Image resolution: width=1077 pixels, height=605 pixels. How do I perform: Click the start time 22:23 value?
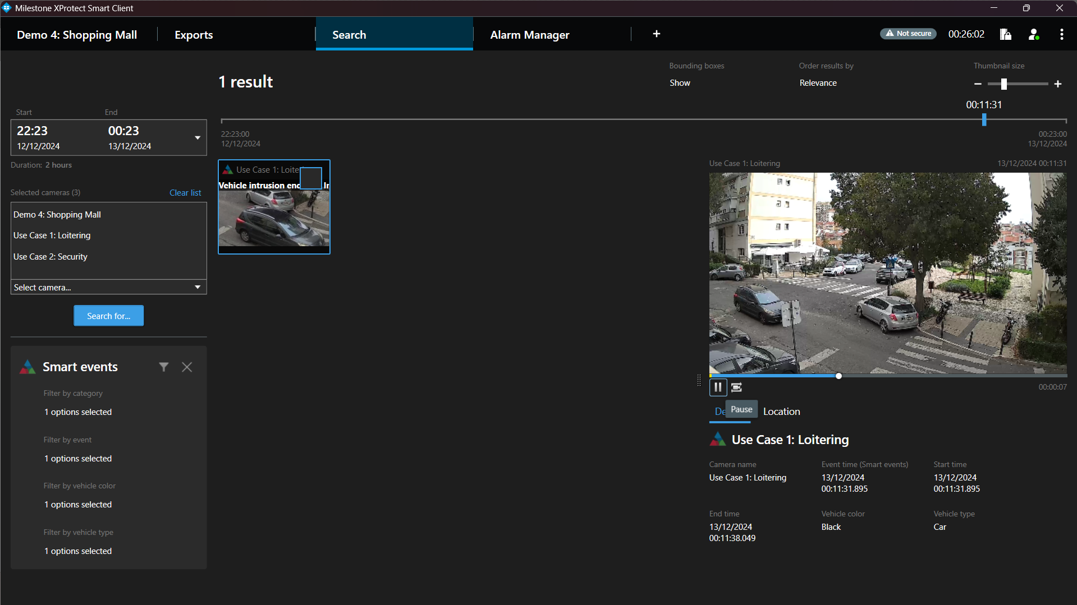click(x=32, y=131)
